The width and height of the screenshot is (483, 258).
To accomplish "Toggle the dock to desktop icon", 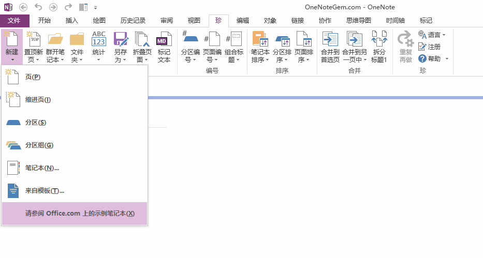I will point(83,7).
